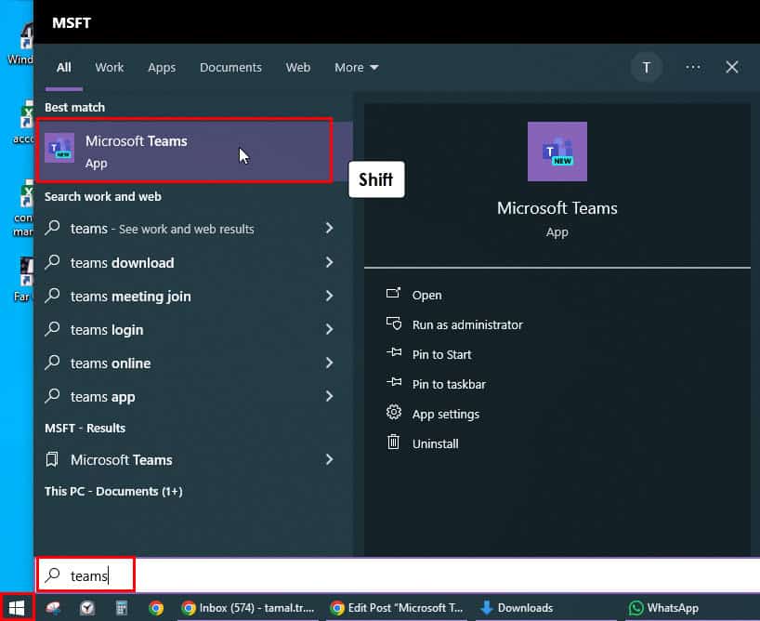Image resolution: width=760 pixels, height=621 pixels.
Task: Open Microsoft Teams from the preview pane
Action: point(427,295)
